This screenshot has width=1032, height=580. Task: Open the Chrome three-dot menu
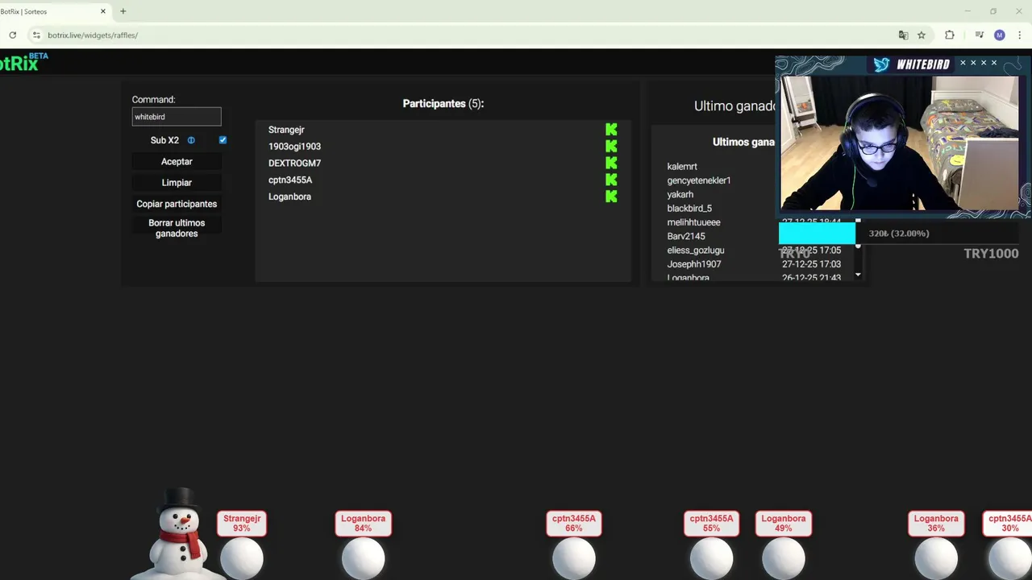(1020, 35)
